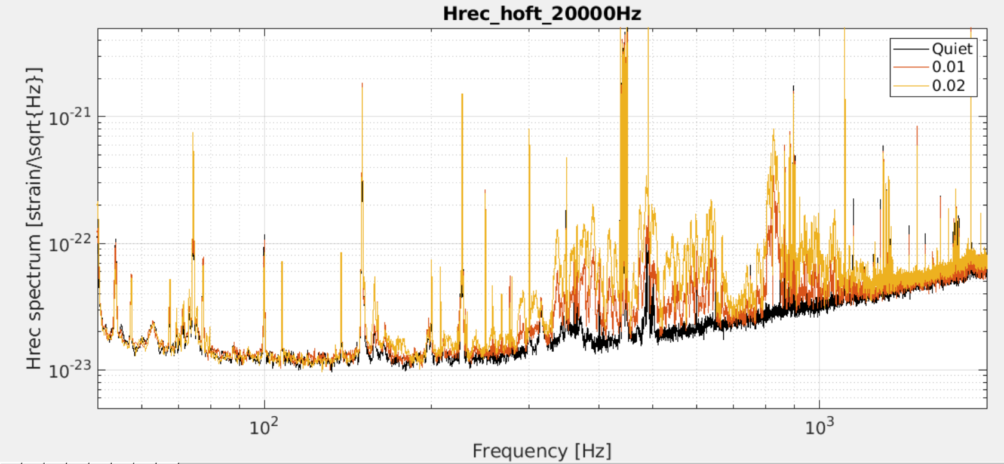Click the orange 0.01 legend line sample
Screen dimensions: 1004x464
tap(911, 67)
